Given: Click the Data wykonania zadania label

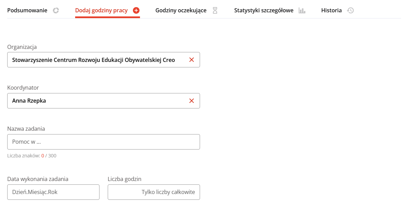Looking at the screenshot, I should 38,179.
